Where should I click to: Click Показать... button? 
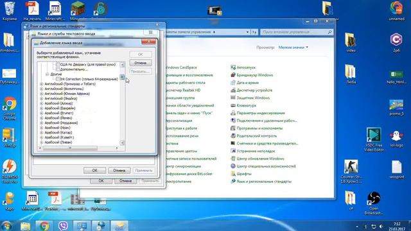tap(141, 71)
